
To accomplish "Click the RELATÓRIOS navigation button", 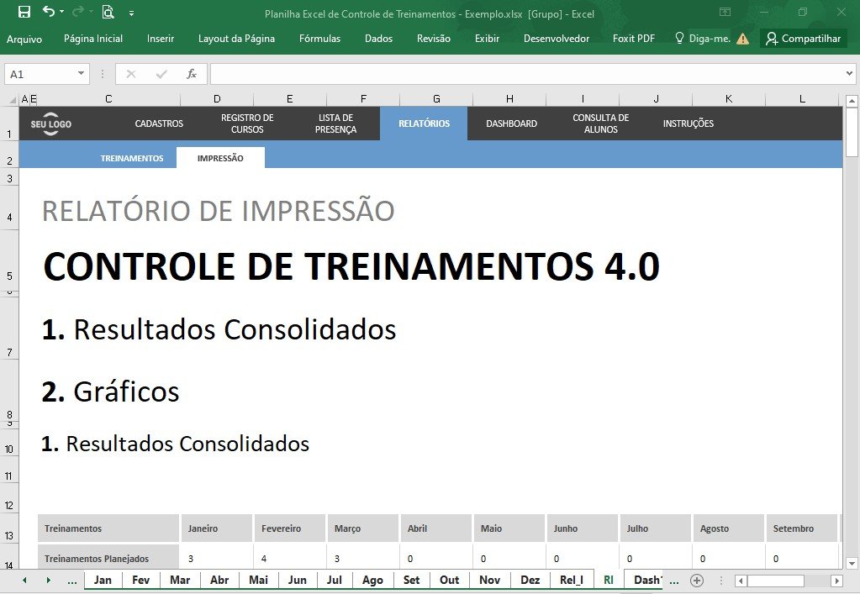I will [x=424, y=124].
